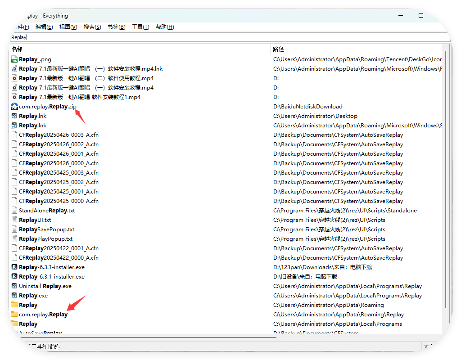Open the 帮助(H) menu
This screenshot has width=461, height=360.
(x=165, y=27)
